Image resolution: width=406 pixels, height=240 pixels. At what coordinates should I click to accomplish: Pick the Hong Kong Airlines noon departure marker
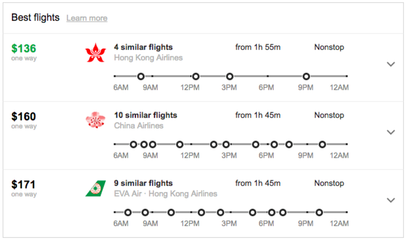[196, 76]
